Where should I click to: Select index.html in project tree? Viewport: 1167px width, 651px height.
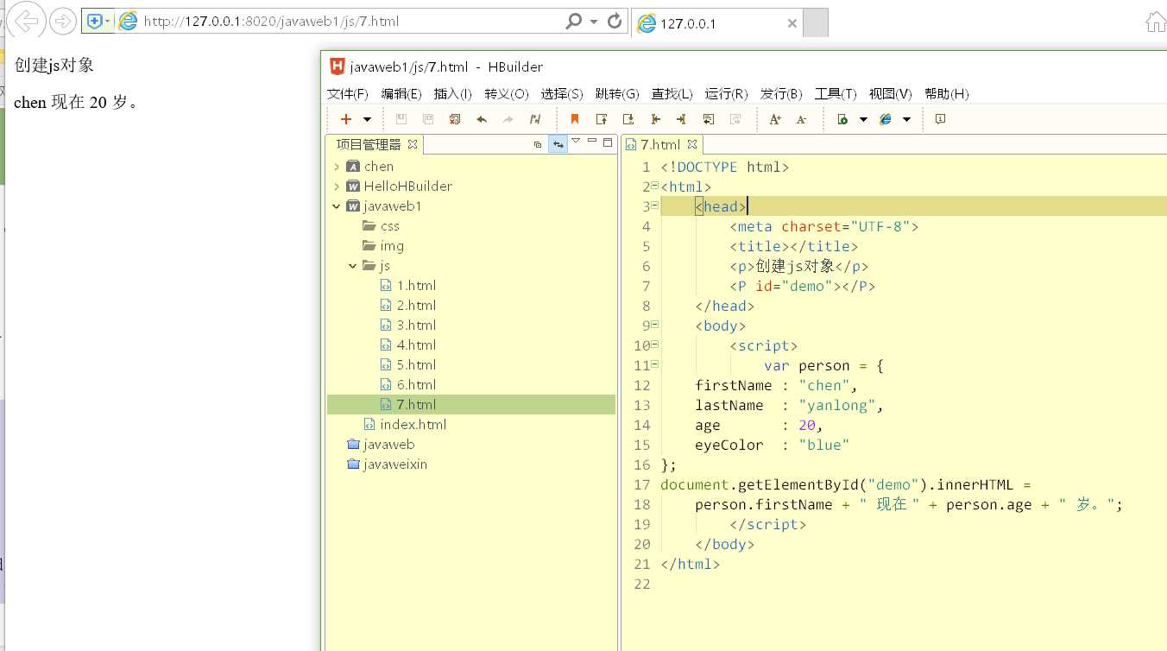[x=405, y=424]
